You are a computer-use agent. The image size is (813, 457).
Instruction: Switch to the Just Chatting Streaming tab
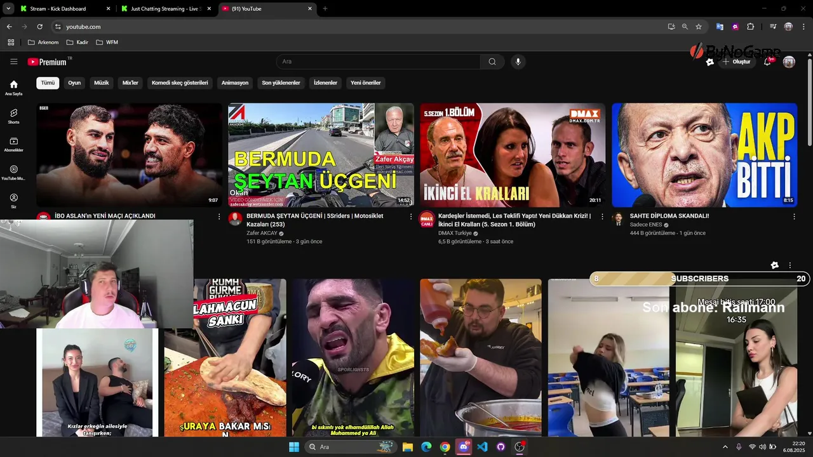click(x=166, y=9)
